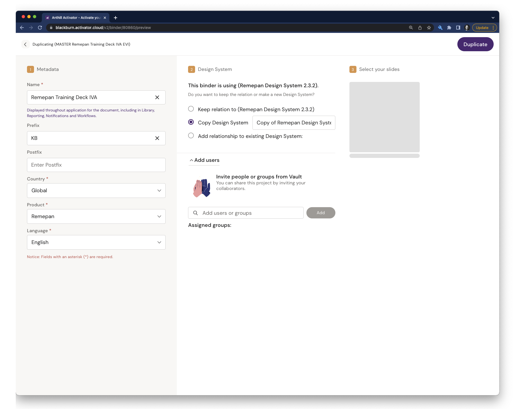The width and height of the screenshot is (515, 416).
Task: Select the Copy Design System option
Action: coord(191,122)
